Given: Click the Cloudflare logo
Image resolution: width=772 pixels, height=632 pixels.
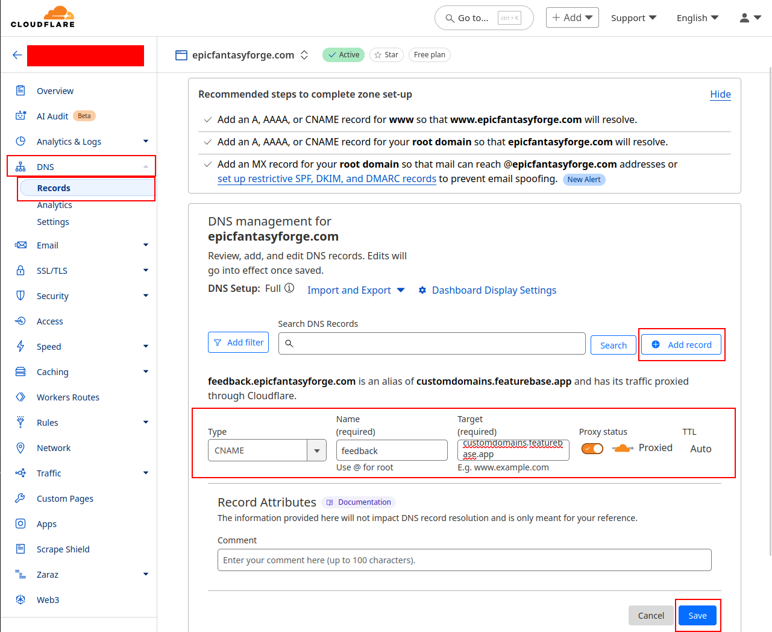Looking at the screenshot, I should (x=43, y=17).
